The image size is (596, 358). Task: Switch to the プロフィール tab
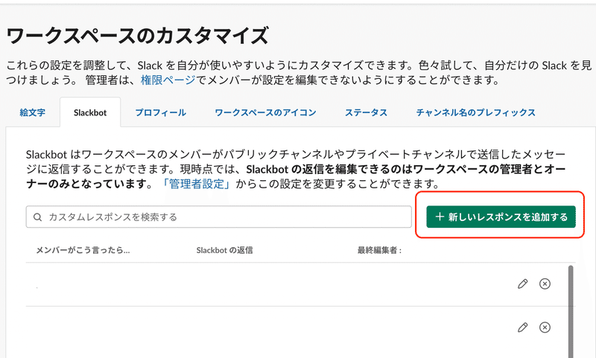(160, 112)
